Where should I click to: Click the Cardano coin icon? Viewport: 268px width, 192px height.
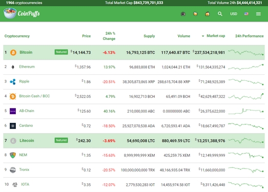[x=13, y=126]
